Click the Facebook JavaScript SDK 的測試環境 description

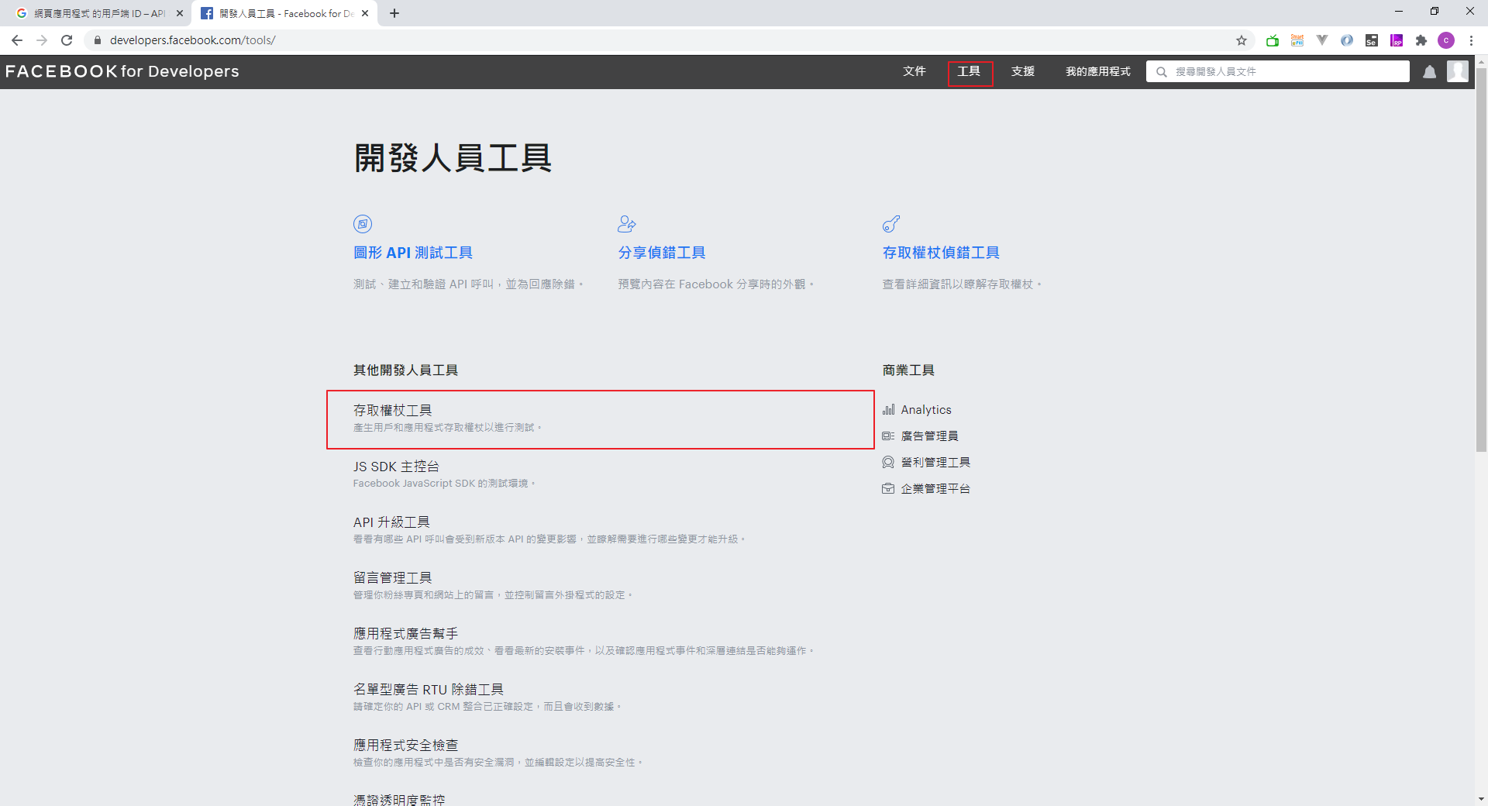[444, 484]
